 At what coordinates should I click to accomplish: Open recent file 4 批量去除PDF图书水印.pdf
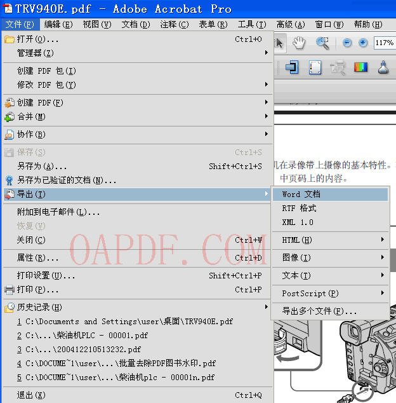click(138, 364)
